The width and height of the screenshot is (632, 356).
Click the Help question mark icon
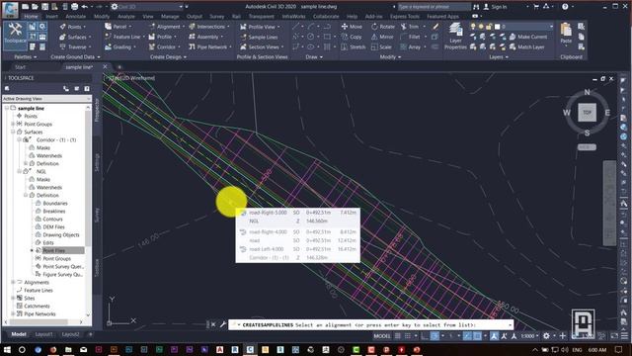point(565,7)
